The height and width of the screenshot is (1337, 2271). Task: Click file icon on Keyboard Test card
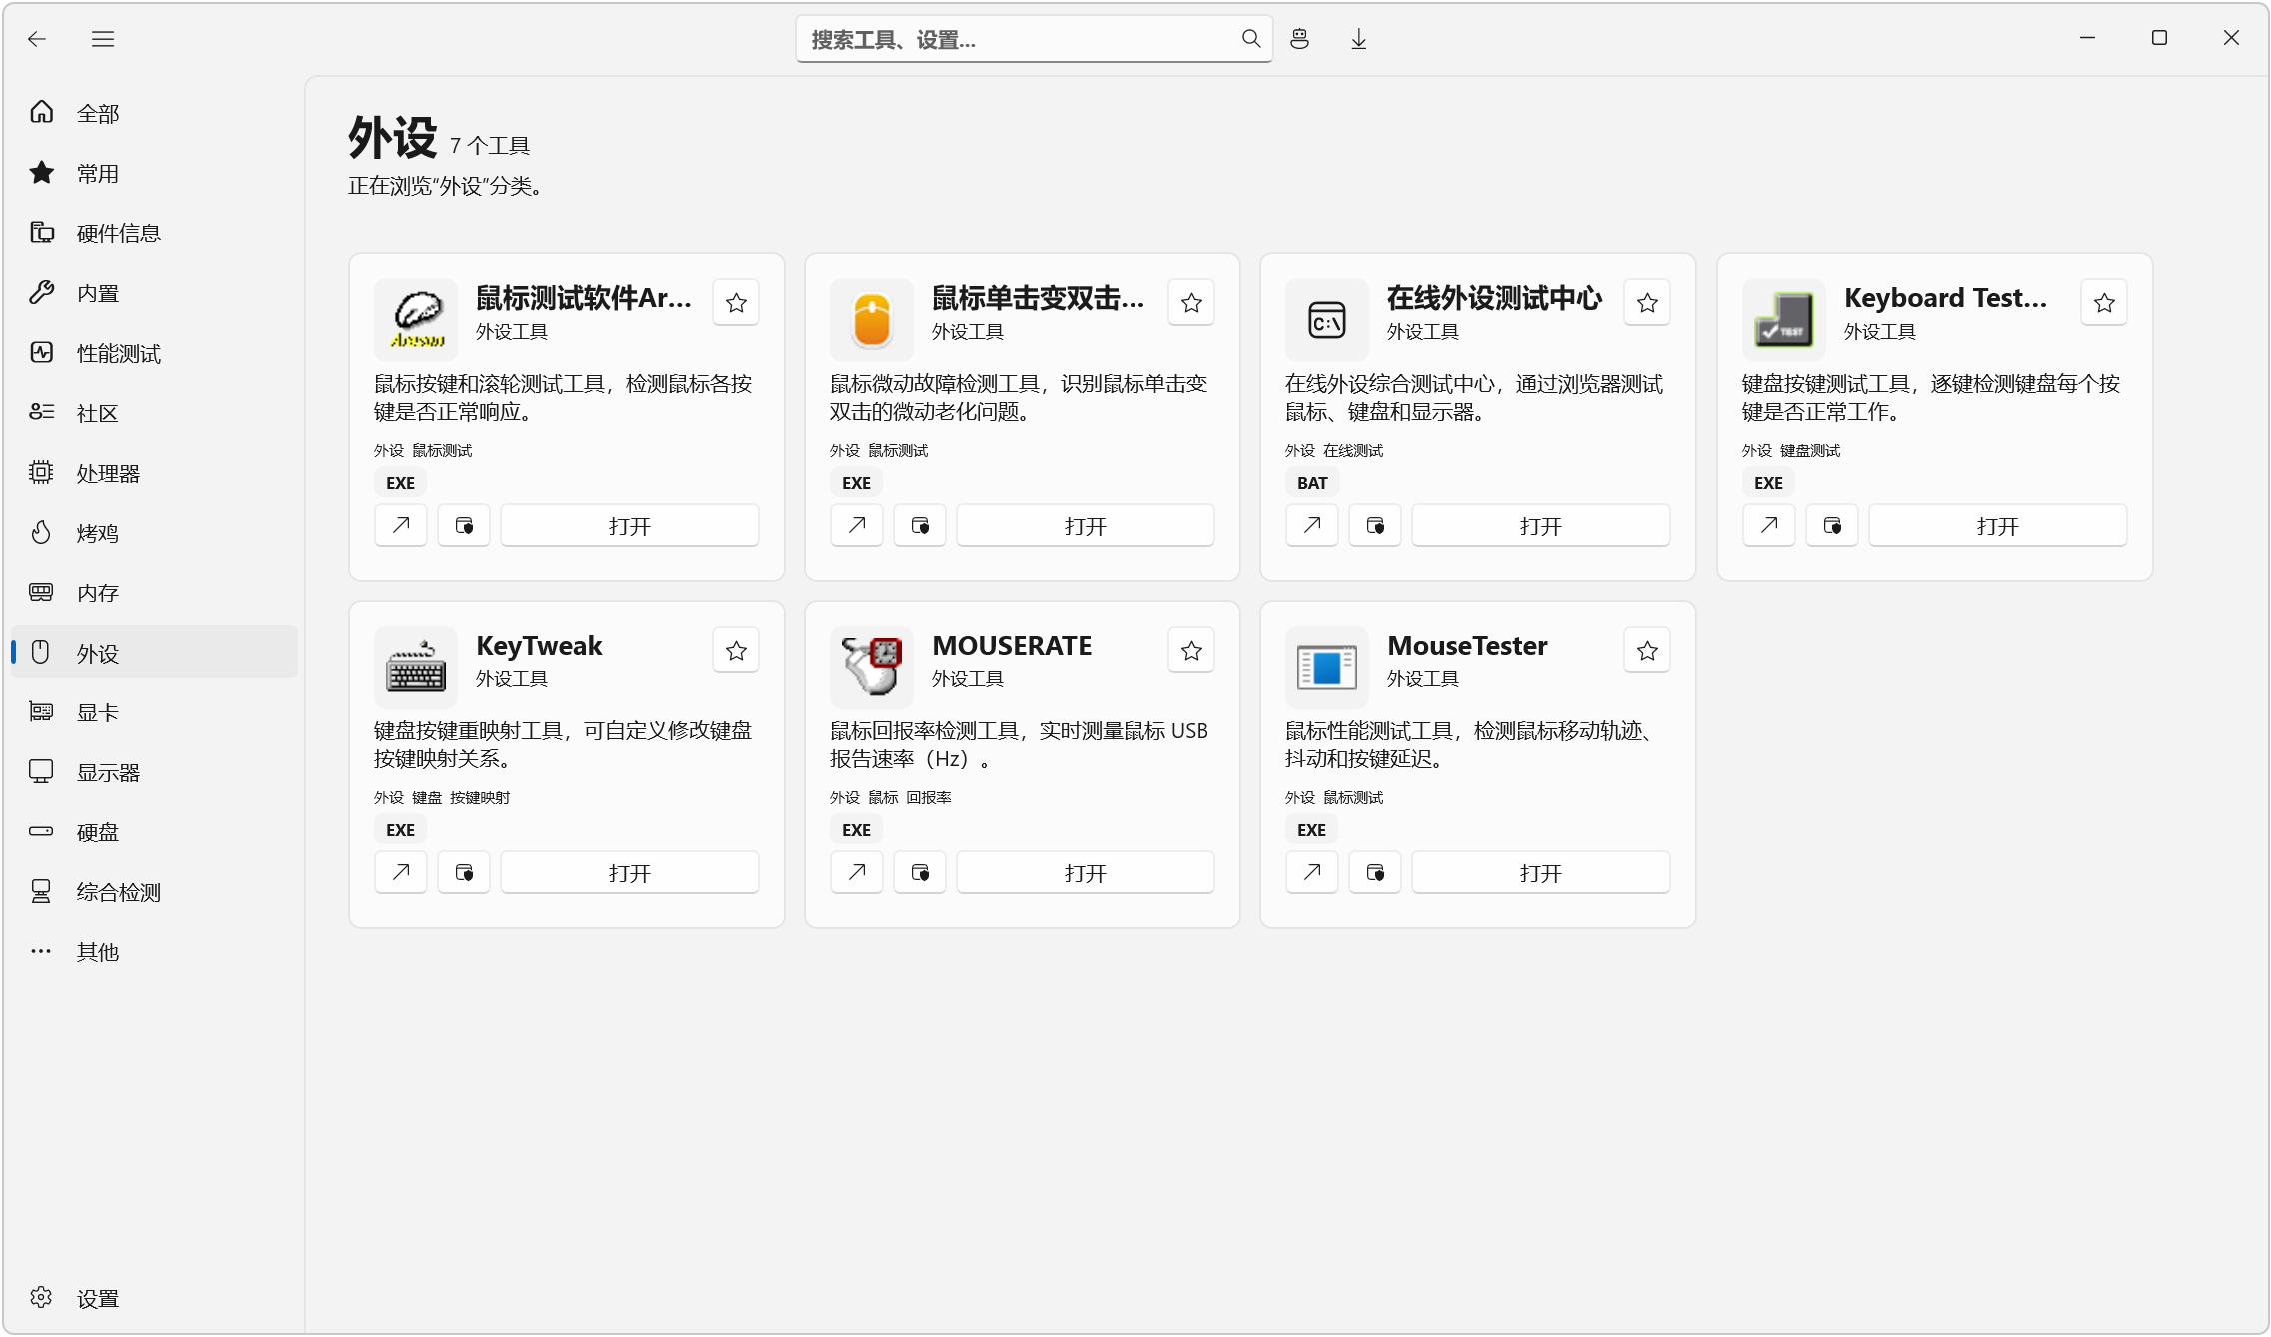(x=1832, y=526)
